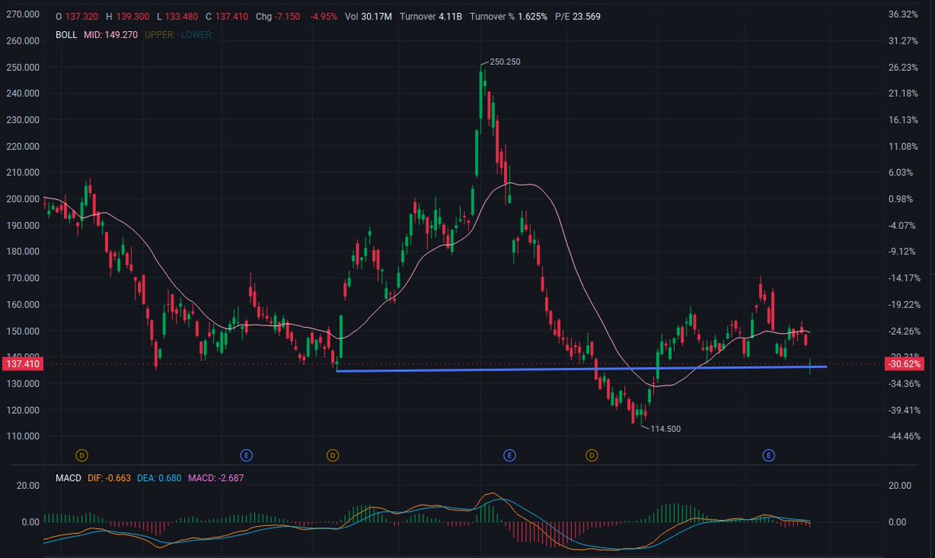Click the BOLL UPPER label

point(160,35)
